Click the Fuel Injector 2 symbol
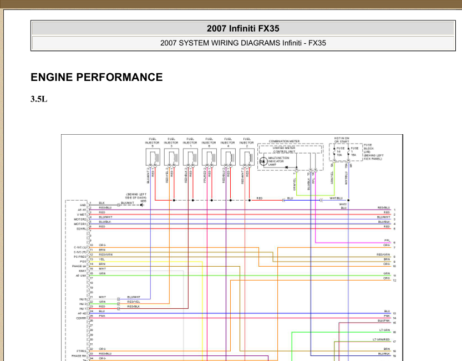 coord(247,157)
